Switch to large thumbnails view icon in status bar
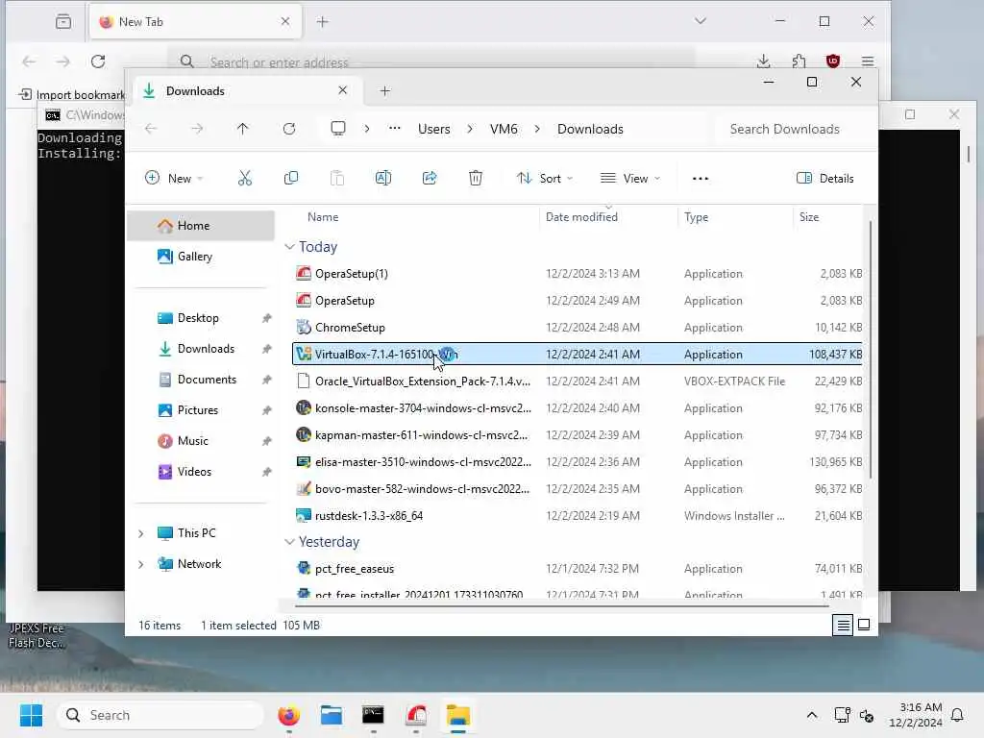The width and height of the screenshot is (984, 738). pyautogui.click(x=864, y=625)
